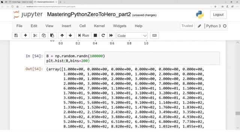Add page to favorites star
The height and width of the screenshot is (135, 240).
215,7
